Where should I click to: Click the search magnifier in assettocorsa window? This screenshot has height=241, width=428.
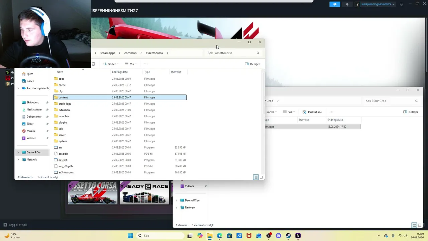258,53
